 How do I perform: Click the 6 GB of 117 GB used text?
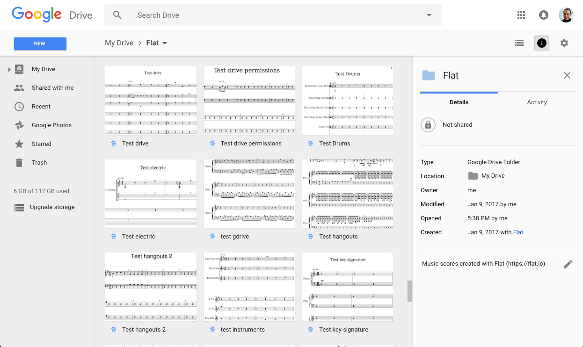pos(42,191)
